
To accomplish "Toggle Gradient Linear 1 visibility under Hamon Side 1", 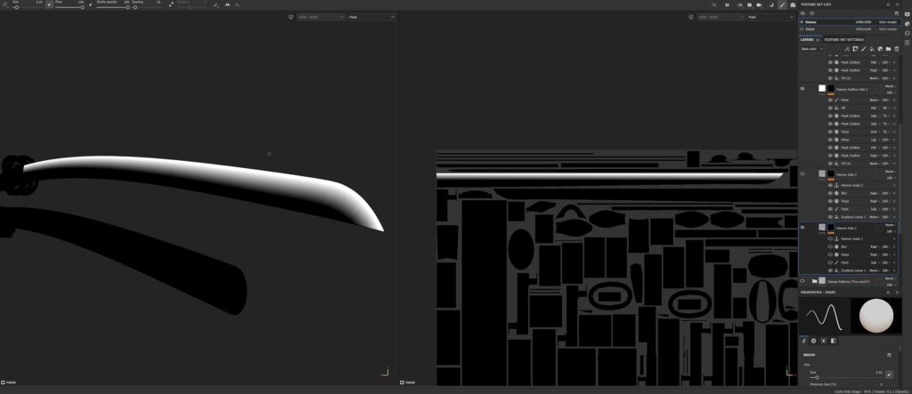I will 830,270.
